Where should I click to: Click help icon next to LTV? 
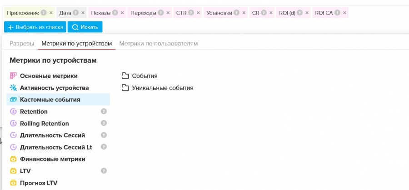(104, 171)
